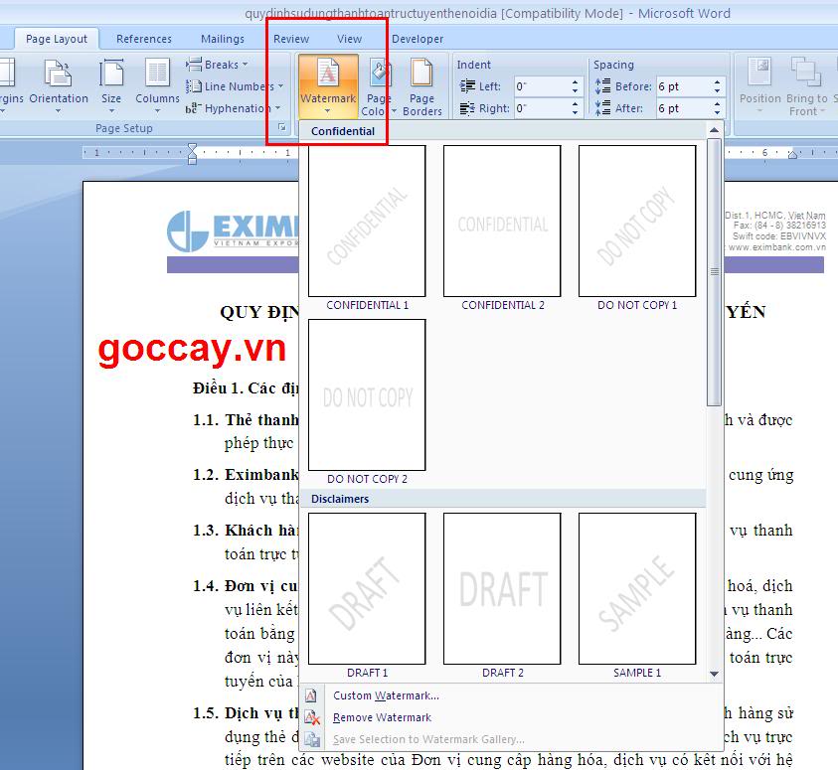The height and width of the screenshot is (770, 838).
Task: Click the Columns layout icon
Action: click(157, 75)
